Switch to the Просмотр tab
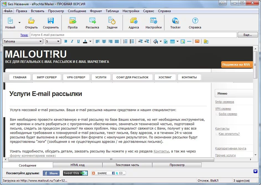Screen dimensions: 261x185 (177, 165)
